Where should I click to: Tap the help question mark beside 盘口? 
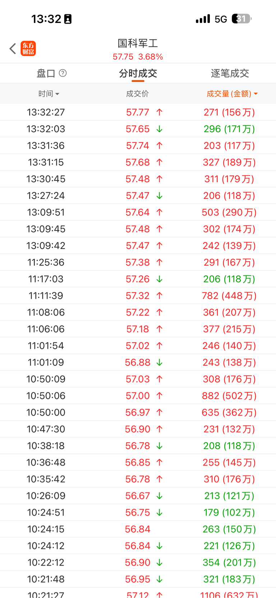coord(63,73)
